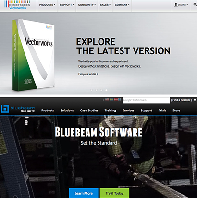Select the first carousel dot indicator

click(91, 90)
